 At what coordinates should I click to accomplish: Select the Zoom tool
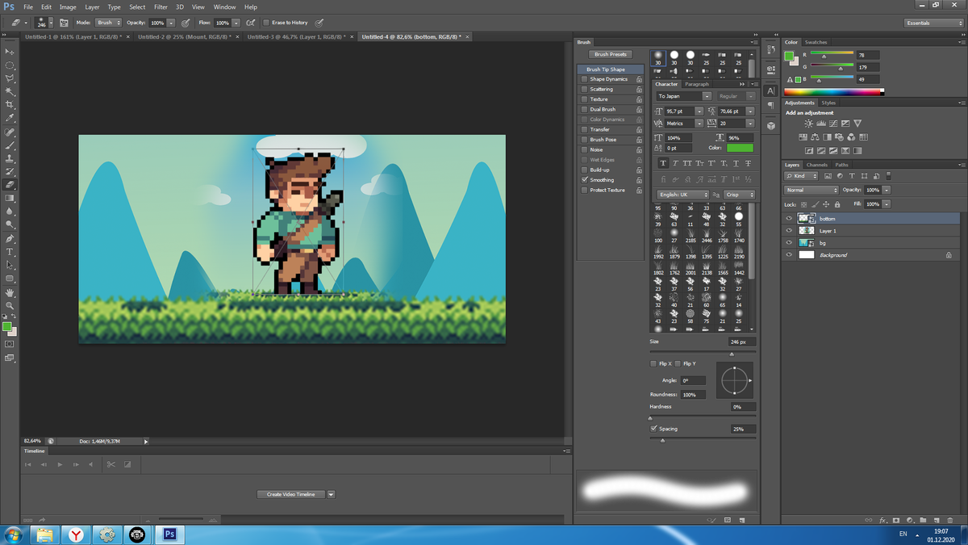(x=10, y=305)
